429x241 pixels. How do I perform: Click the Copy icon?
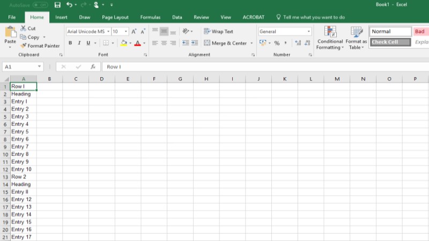tap(23, 37)
